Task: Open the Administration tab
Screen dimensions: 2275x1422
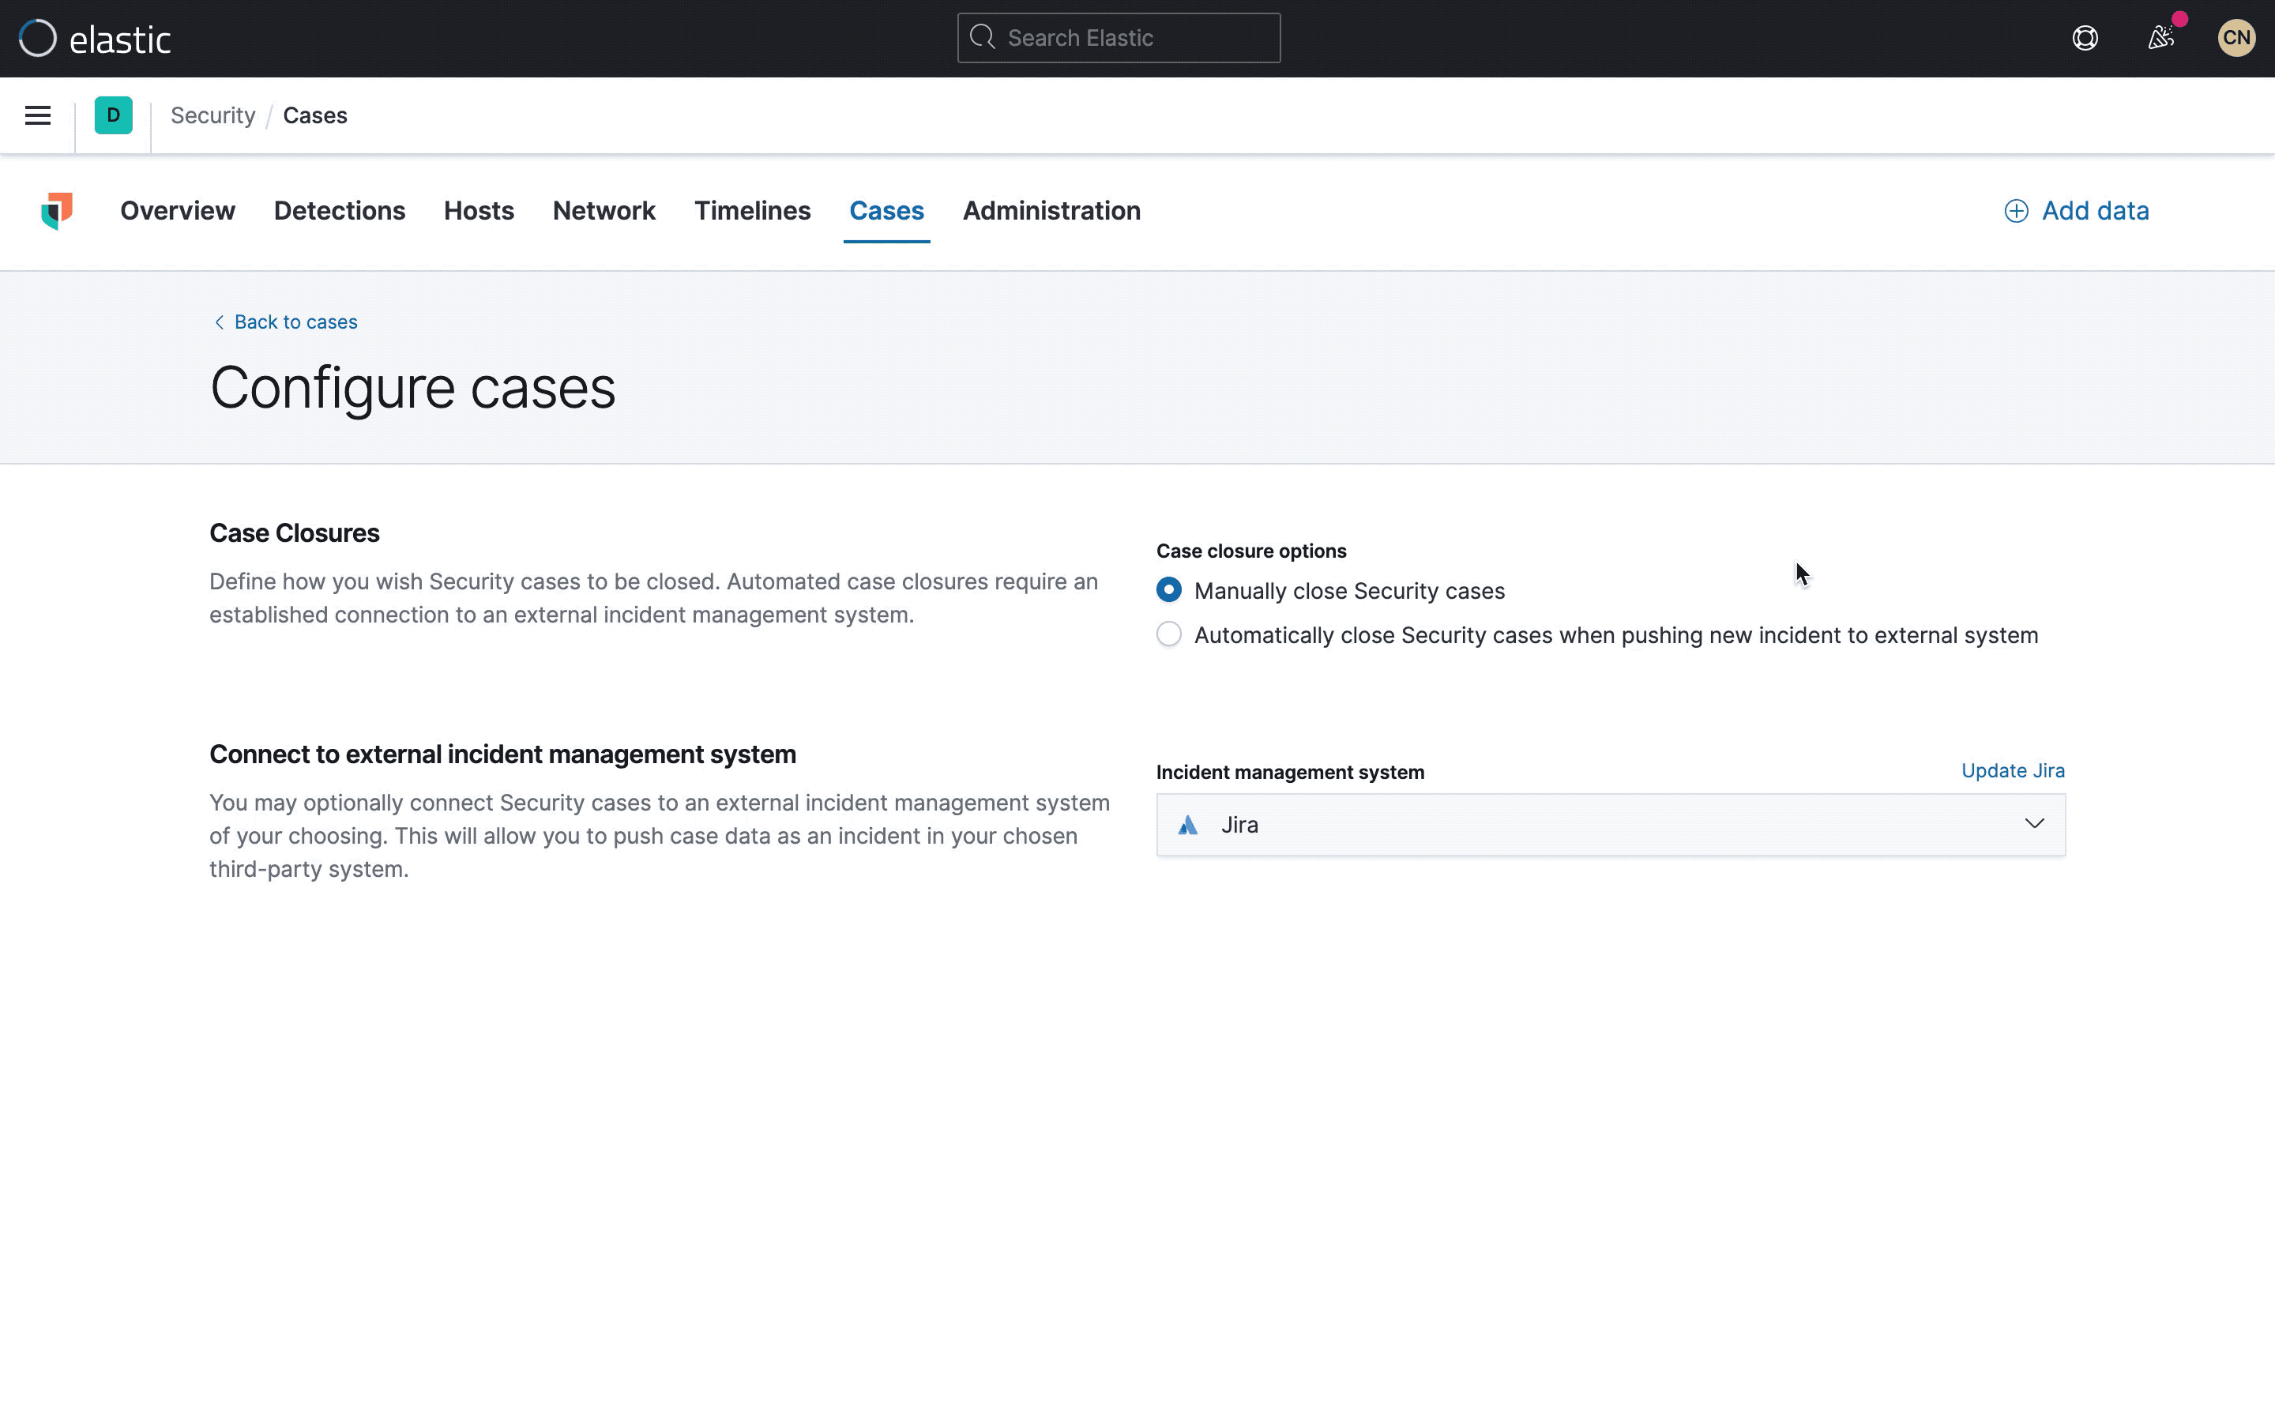Action: click(1051, 211)
